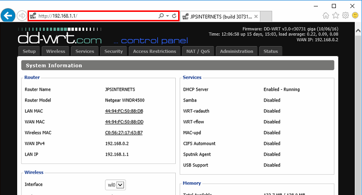Click the USB Support service label
Viewport: 362px width, 195px height.
coord(196,165)
